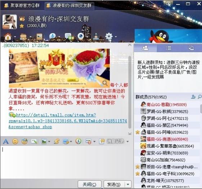Open the group homepage house icon
The height and width of the screenshot is (189, 202).
pyautogui.click(x=8, y=37)
